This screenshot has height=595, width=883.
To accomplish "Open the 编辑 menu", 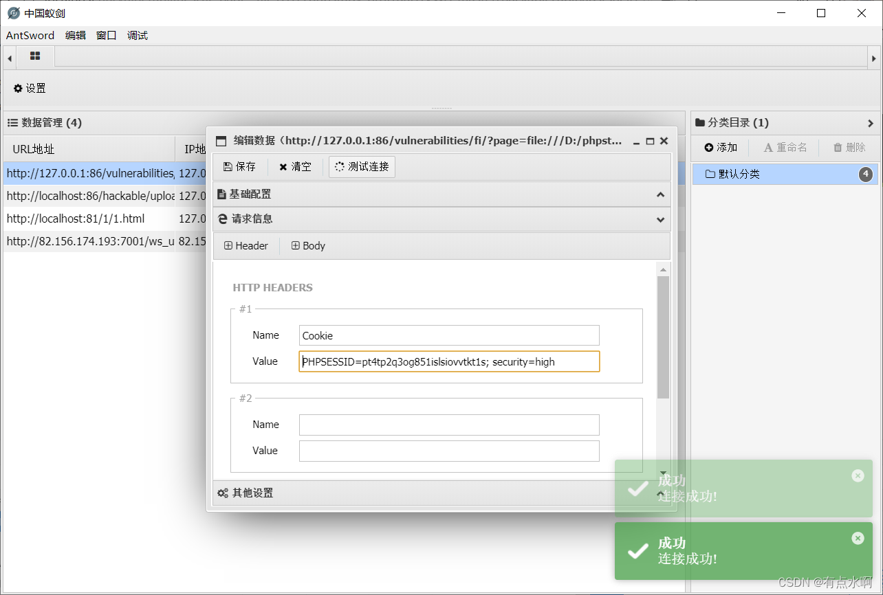I will (x=76, y=36).
